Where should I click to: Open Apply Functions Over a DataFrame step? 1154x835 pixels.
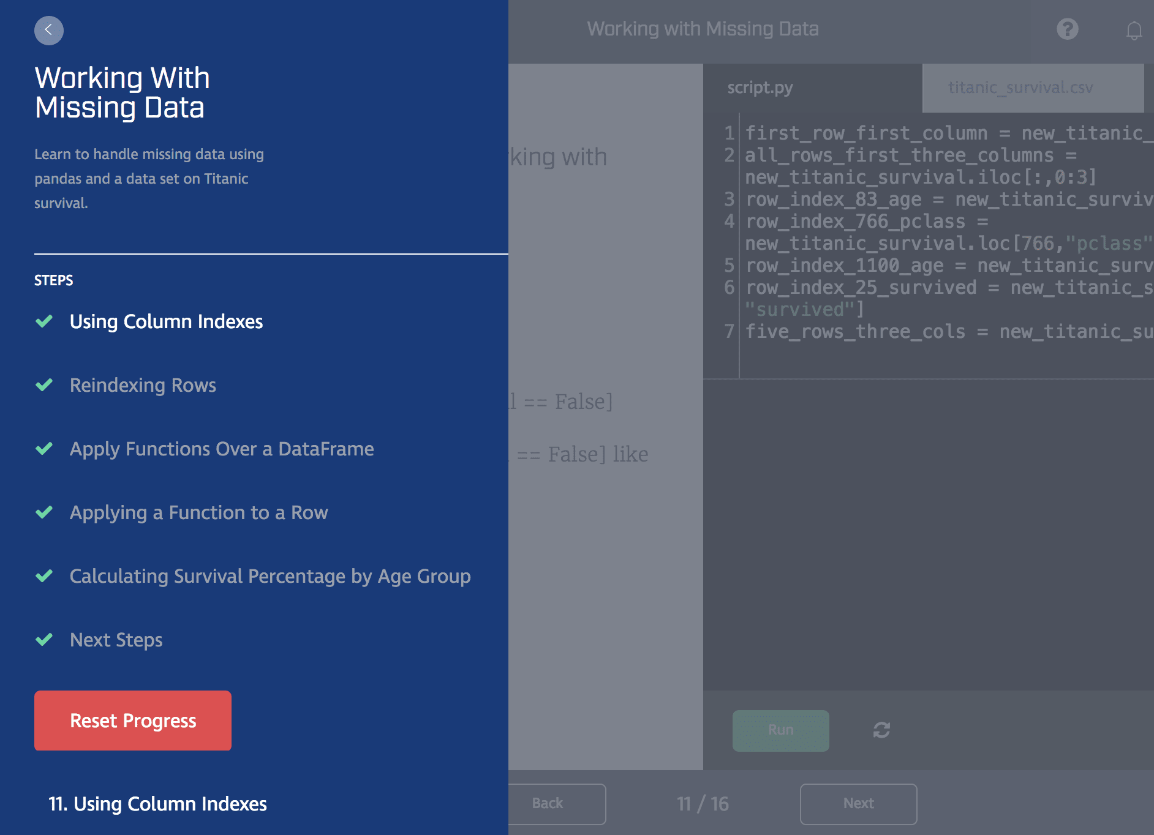click(x=222, y=449)
